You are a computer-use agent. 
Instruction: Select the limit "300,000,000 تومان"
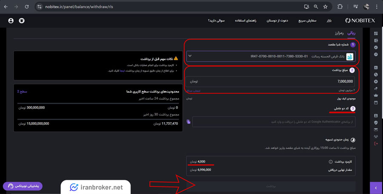pos(31,107)
